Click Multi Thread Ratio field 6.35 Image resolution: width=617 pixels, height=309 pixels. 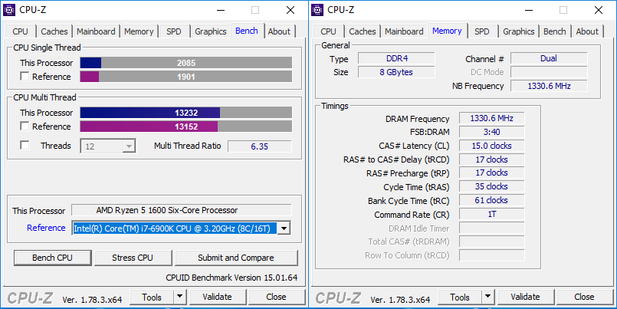(x=260, y=146)
